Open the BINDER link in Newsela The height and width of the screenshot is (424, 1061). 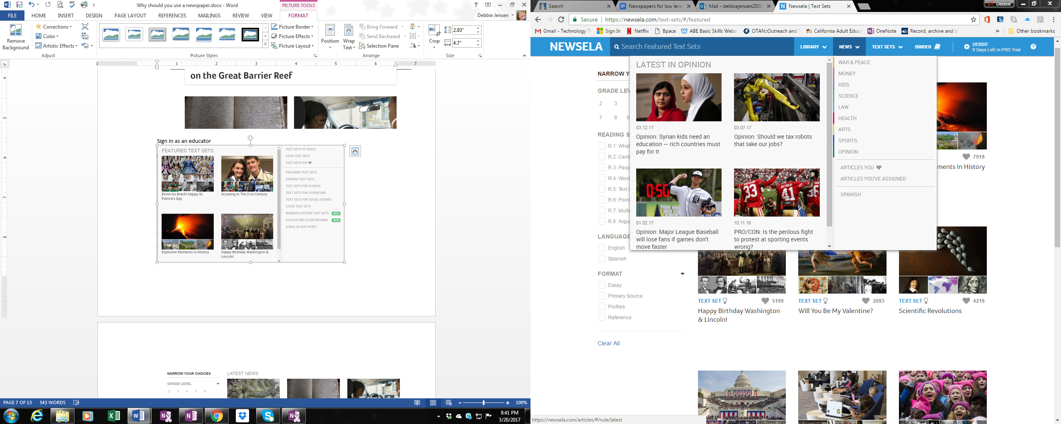[x=928, y=47]
